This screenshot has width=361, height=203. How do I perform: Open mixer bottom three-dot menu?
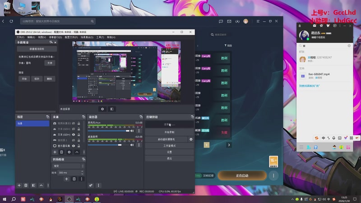click(x=98, y=185)
